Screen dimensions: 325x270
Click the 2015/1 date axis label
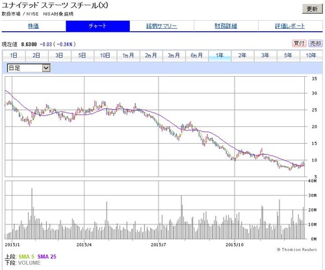pos(12,245)
